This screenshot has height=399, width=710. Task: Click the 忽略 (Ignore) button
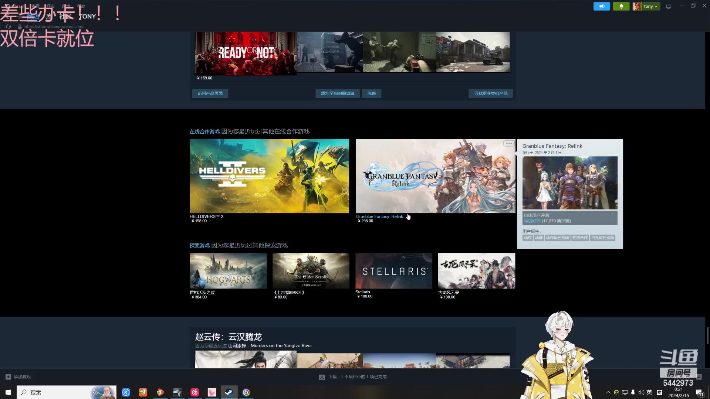(x=372, y=93)
